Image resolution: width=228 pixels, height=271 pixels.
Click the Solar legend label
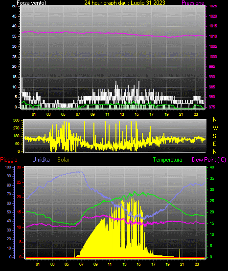coord(63,160)
